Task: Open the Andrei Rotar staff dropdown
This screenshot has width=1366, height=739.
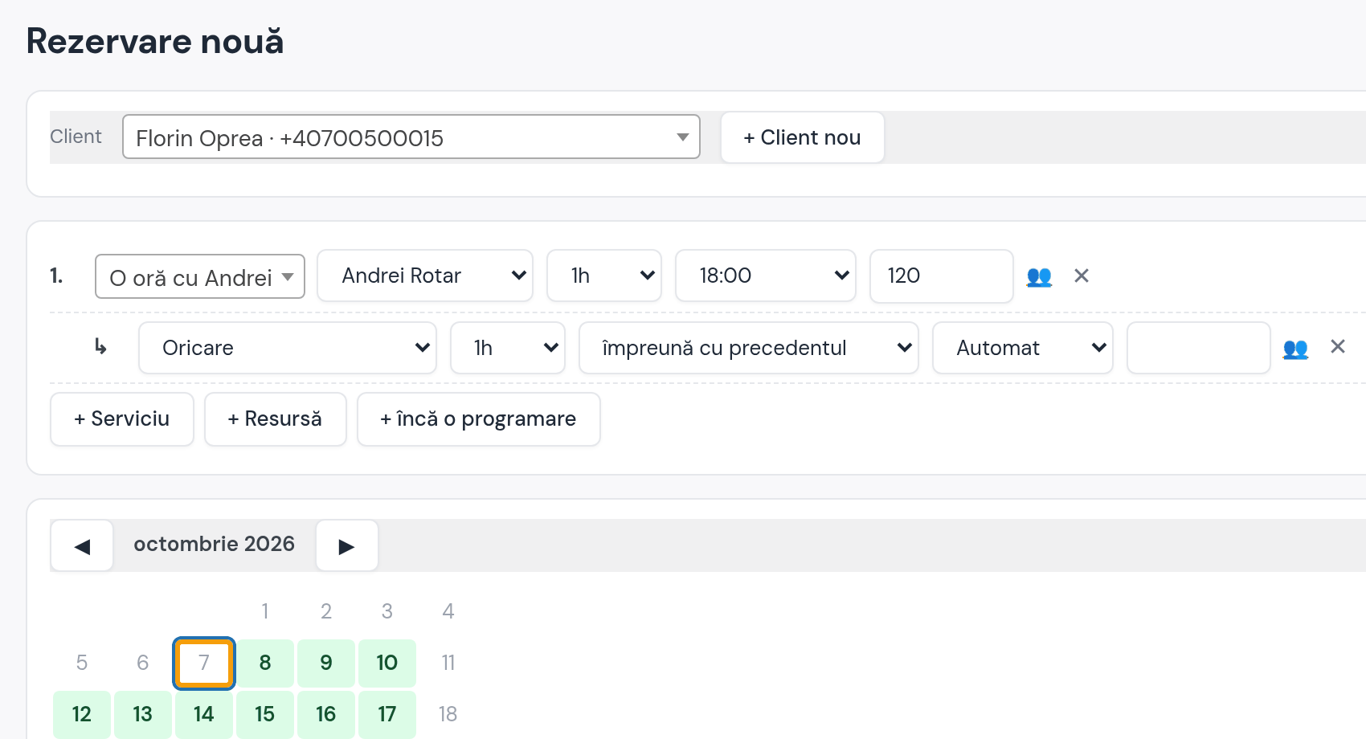Action: click(x=425, y=276)
